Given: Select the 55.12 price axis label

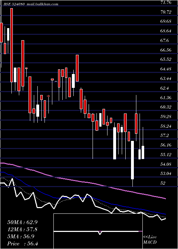Looking at the screenshot, I should click(x=166, y=154).
